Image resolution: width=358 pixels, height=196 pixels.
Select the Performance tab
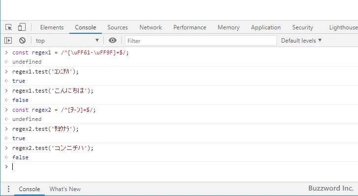click(189, 27)
